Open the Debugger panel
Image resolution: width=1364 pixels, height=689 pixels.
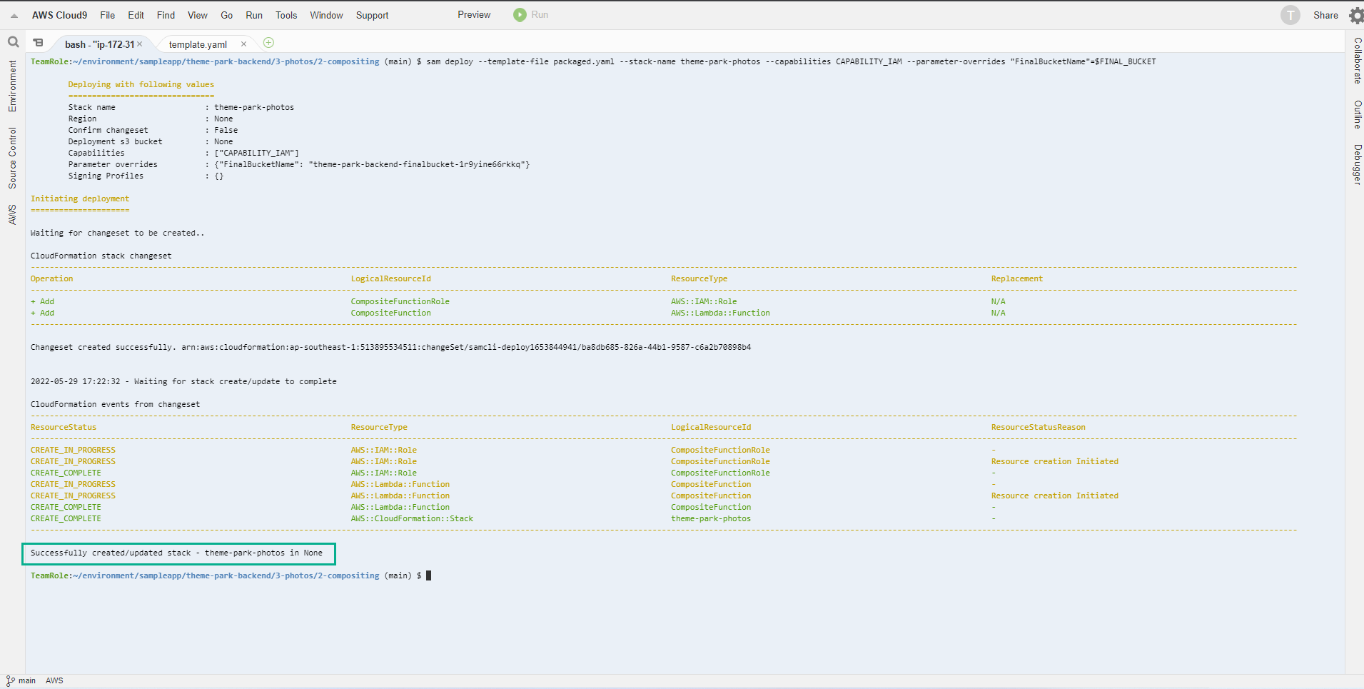tap(1358, 164)
